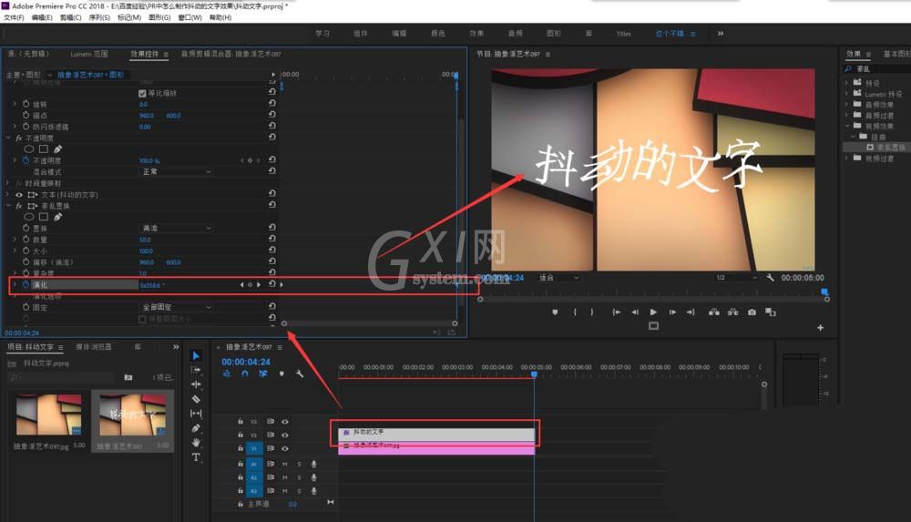
Task: Switch to the Lumetri 范围 tab
Action: [x=89, y=54]
